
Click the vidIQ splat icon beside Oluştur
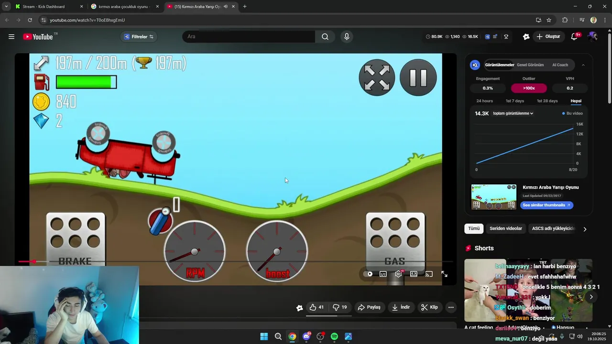526,37
